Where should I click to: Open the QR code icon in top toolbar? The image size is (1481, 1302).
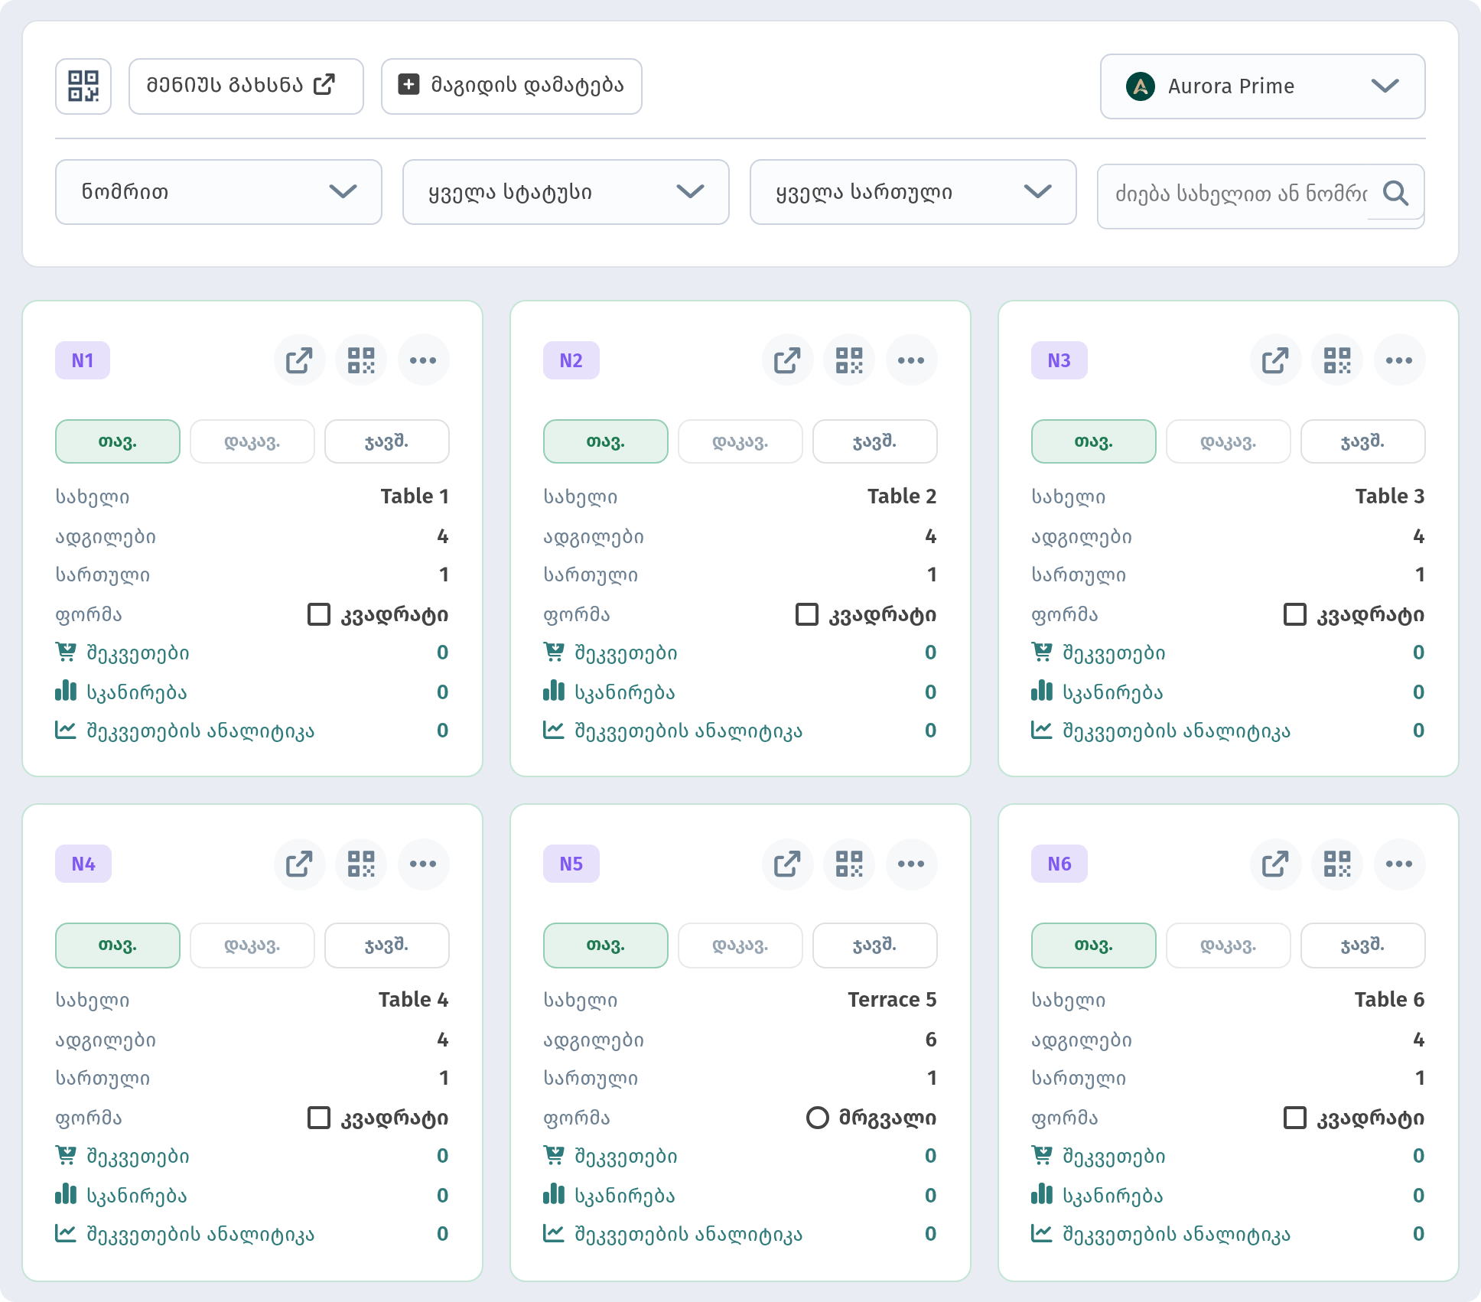[x=83, y=86]
